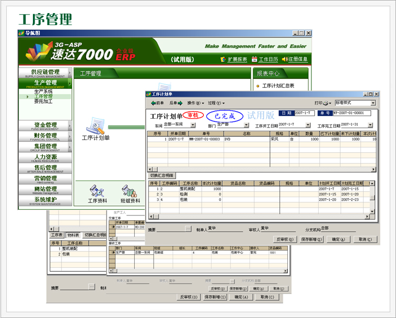Click horizontal scrollbar of the lower 工序 table
Screen dimensions: 396x318
coord(259,217)
